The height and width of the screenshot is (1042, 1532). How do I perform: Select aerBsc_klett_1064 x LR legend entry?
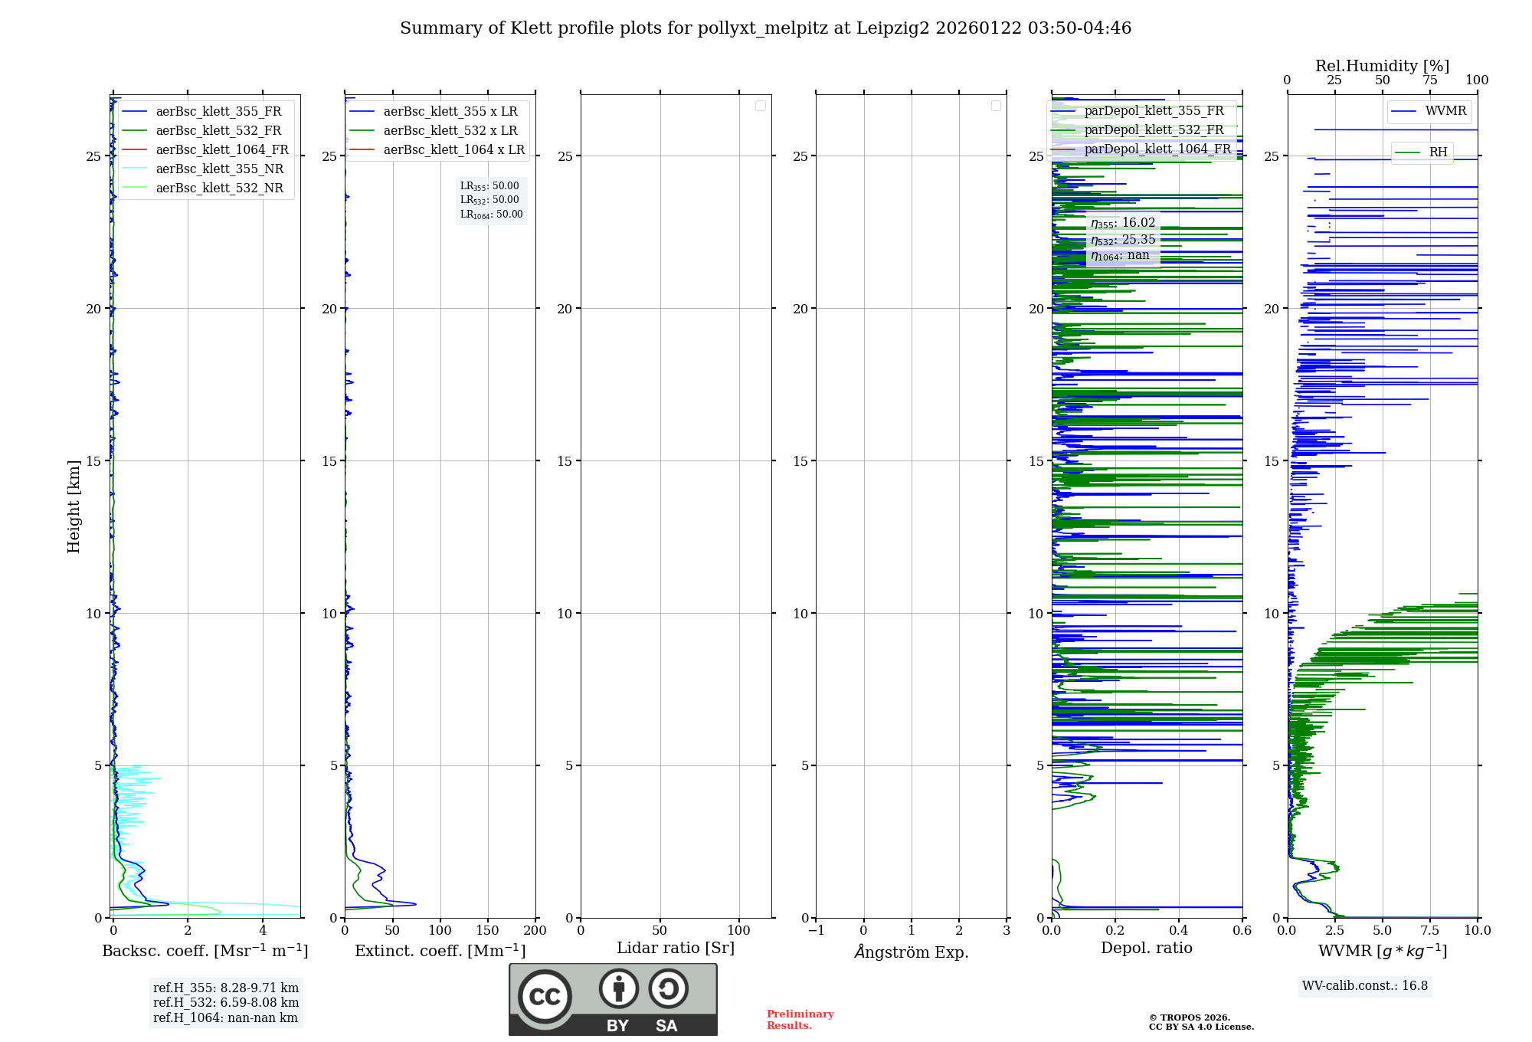(453, 149)
